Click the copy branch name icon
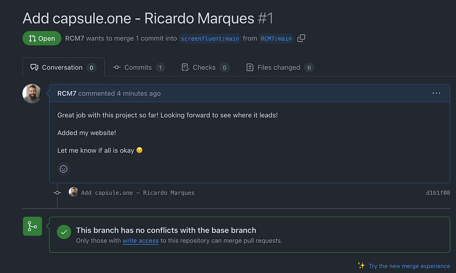The width and height of the screenshot is (456, 273). [x=301, y=38]
